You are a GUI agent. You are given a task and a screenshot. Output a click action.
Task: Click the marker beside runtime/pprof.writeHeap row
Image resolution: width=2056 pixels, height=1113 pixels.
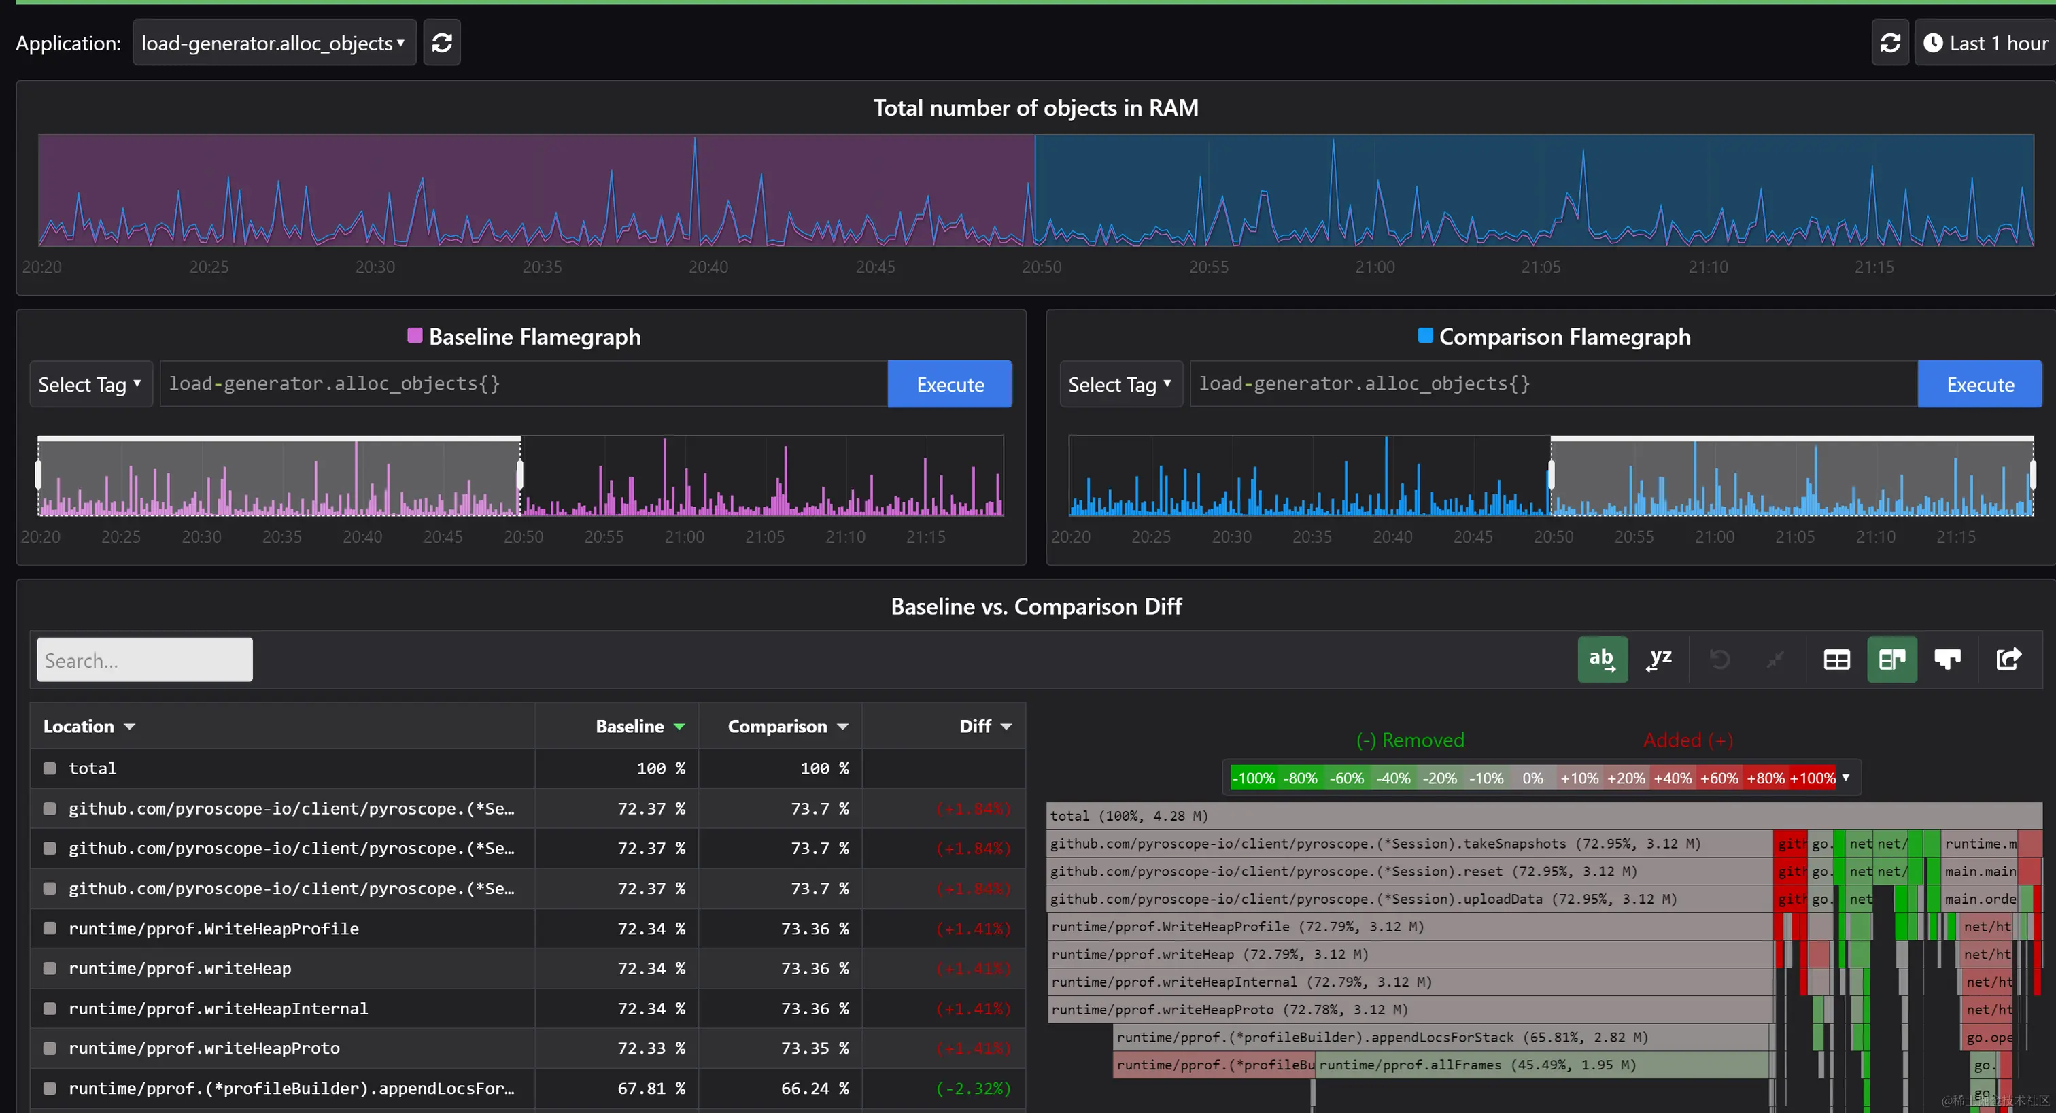(50, 968)
